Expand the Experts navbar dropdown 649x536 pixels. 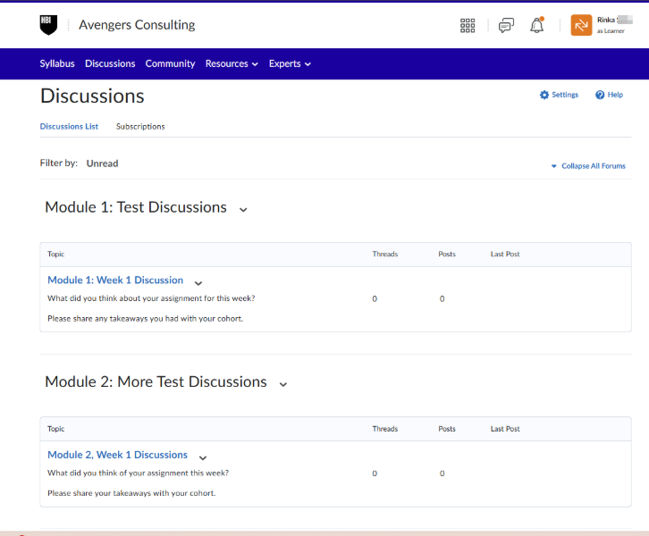(x=290, y=63)
